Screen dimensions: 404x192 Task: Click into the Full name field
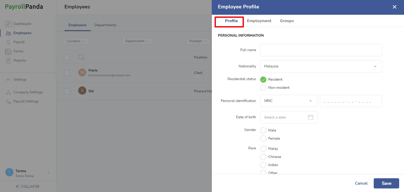[x=321, y=50]
